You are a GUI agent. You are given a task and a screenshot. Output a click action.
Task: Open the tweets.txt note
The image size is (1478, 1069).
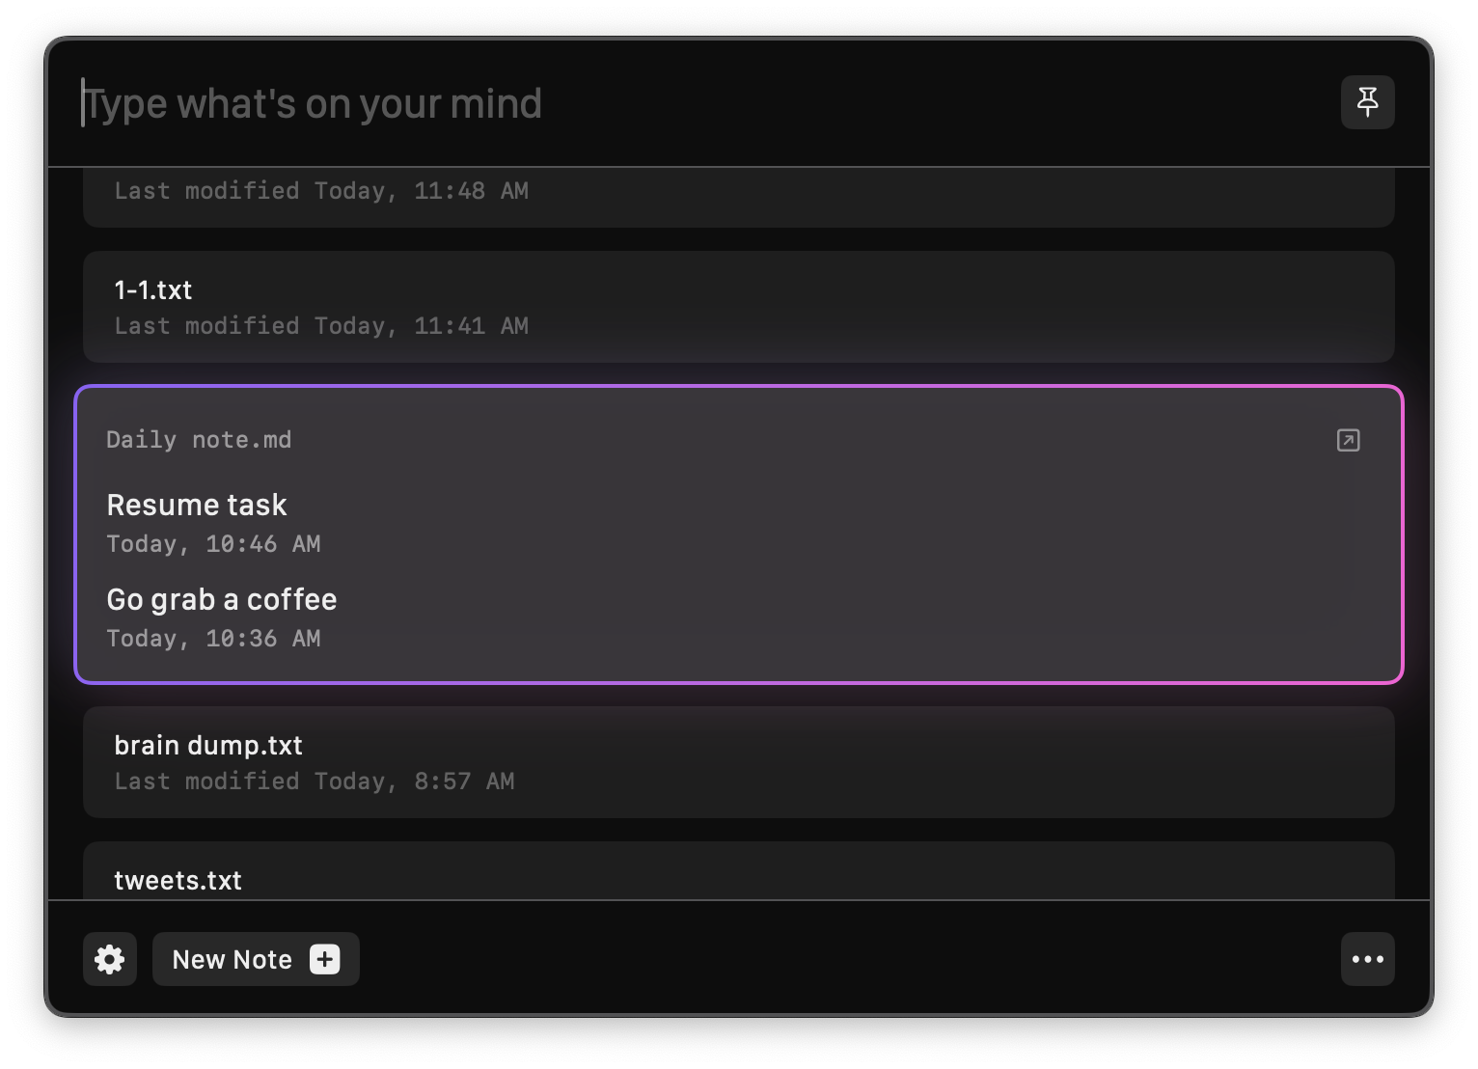click(739, 871)
